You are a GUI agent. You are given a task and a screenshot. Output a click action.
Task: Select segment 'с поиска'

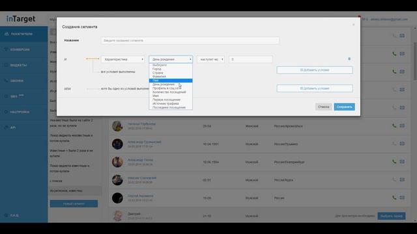pos(56,181)
